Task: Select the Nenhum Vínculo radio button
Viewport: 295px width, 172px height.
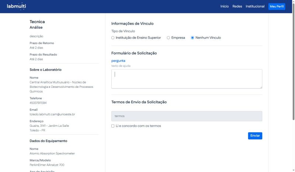Action: tap(192, 38)
